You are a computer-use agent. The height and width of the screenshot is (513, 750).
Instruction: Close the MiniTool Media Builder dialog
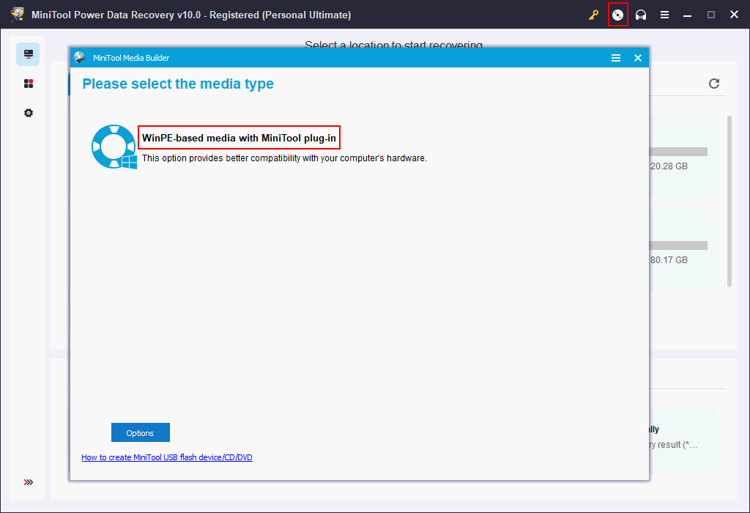click(x=638, y=58)
